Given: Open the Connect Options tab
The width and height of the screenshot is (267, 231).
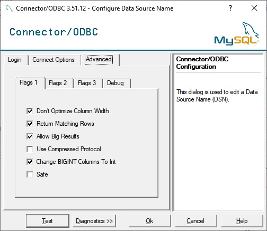Looking at the screenshot, I should tap(55, 60).
